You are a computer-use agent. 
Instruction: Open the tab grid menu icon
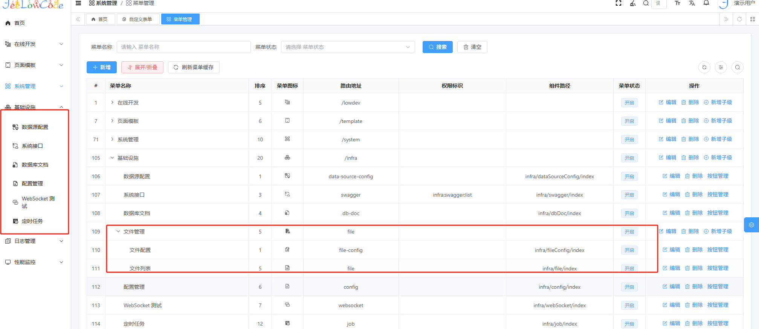tap(752, 19)
